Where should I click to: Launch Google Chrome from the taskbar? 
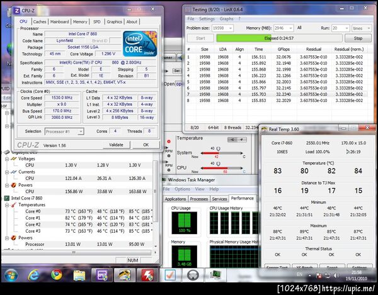(x=57, y=275)
